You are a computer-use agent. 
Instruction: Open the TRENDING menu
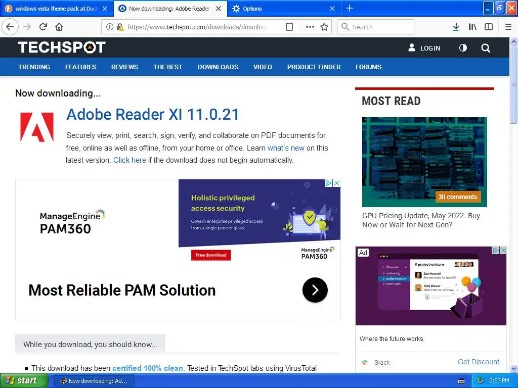pyautogui.click(x=34, y=67)
